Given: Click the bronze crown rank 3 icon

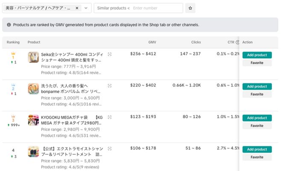Looking at the screenshot, I should [13, 116].
